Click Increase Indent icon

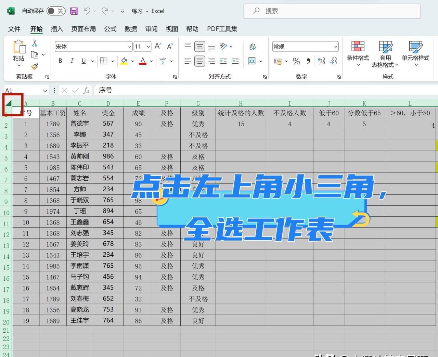[x=235, y=61]
